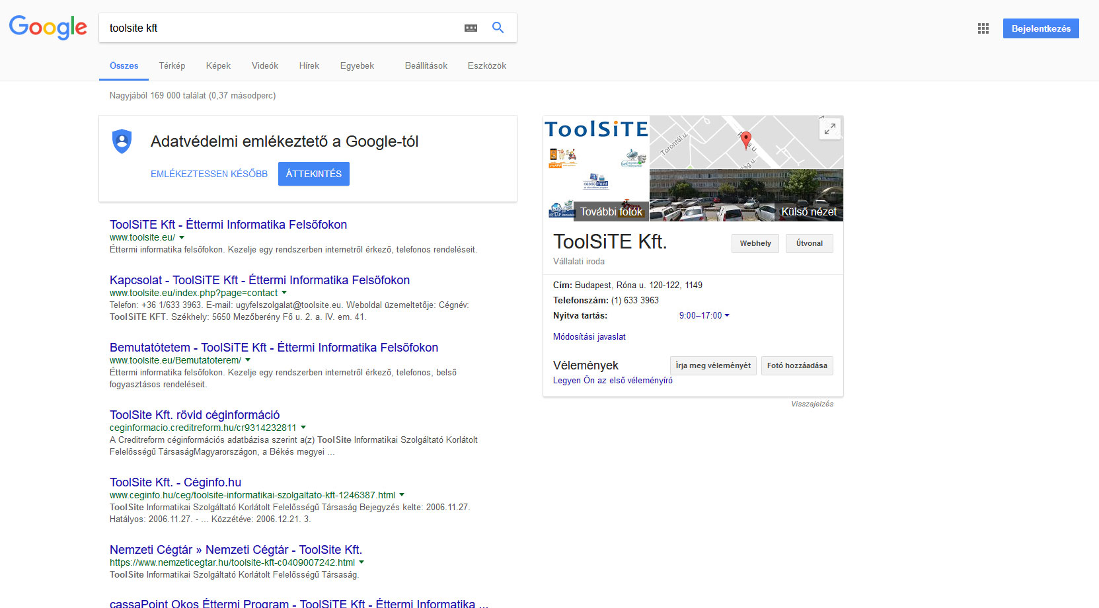The image size is (1099, 608).
Task: Click Módosítási javaslat link
Action: (x=589, y=337)
